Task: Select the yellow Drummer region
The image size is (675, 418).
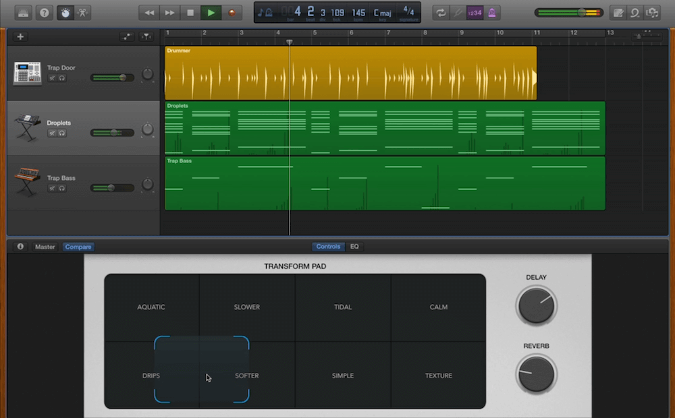Action: pos(350,73)
